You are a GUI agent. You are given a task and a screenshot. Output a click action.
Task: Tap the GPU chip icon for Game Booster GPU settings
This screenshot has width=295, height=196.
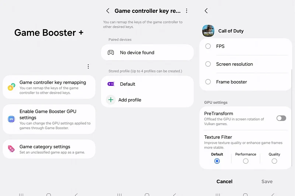pos(11,119)
